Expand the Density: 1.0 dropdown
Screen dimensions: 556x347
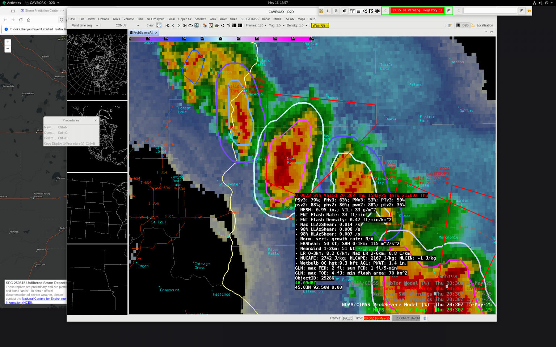297,25
